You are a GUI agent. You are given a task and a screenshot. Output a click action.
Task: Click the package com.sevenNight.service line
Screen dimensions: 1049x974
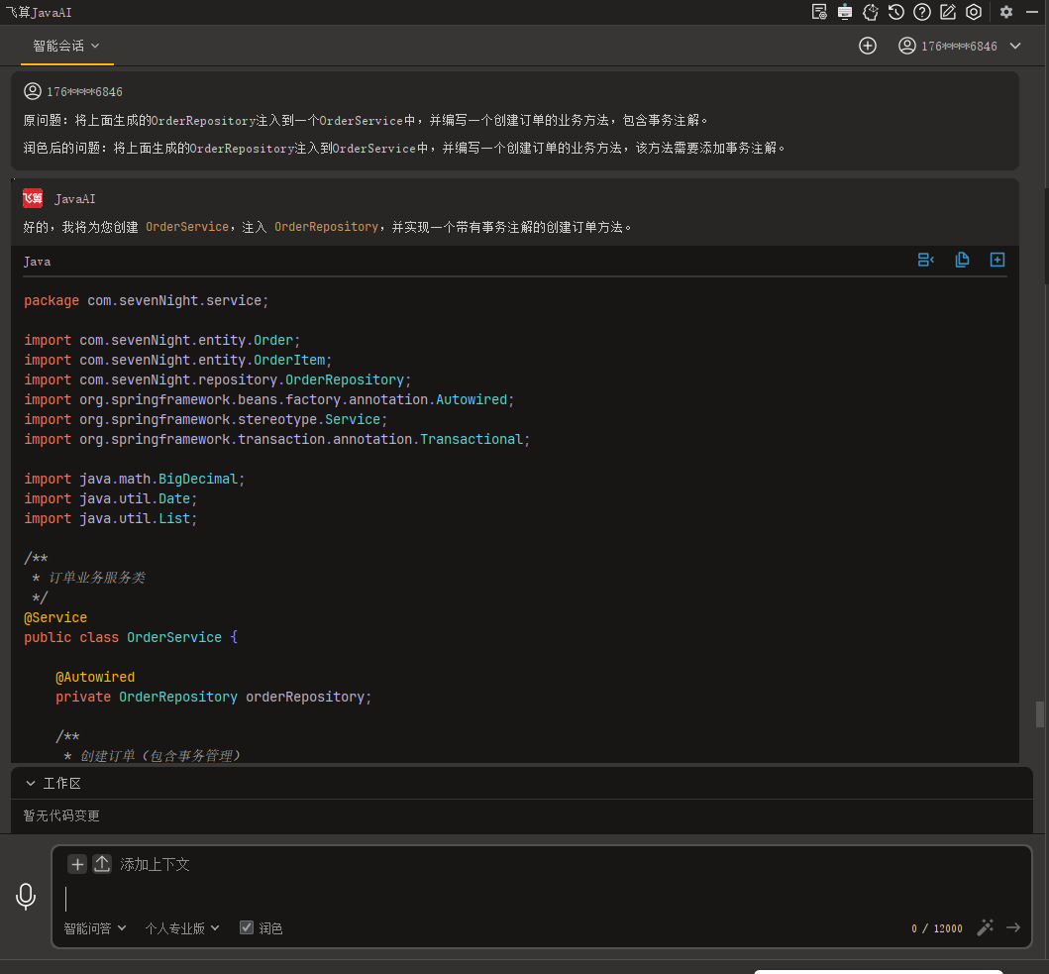(x=146, y=300)
